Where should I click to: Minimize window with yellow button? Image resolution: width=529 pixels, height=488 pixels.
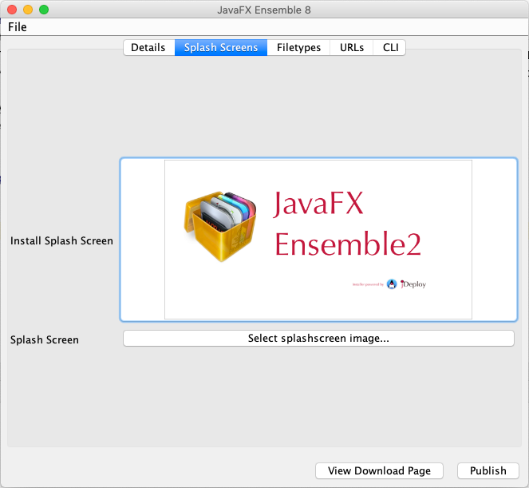coord(28,10)
